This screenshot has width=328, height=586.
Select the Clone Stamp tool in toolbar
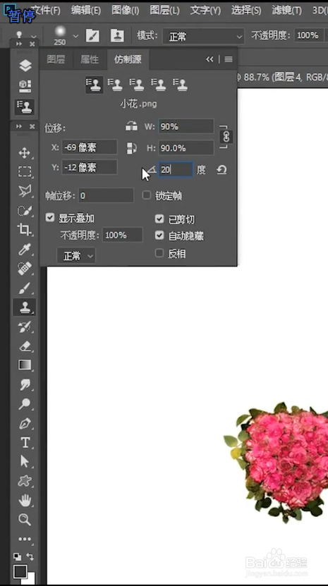click(x=25, y=307)
